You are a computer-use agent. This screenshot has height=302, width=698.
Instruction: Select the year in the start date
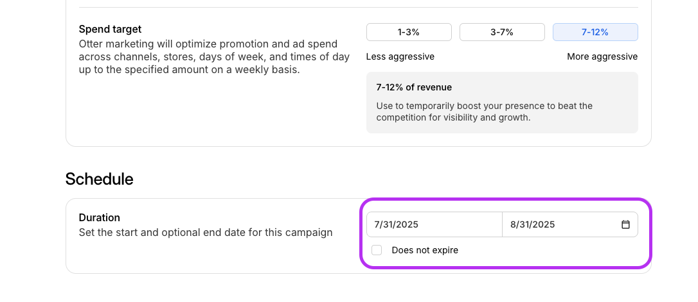point(407,224)
